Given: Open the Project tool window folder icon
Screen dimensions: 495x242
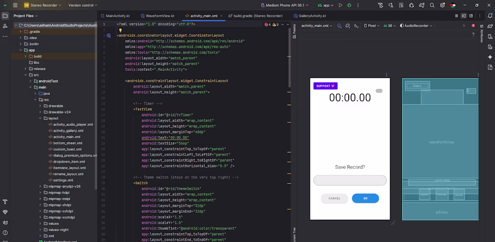Looking at the screenshot, I should (5, 16).
